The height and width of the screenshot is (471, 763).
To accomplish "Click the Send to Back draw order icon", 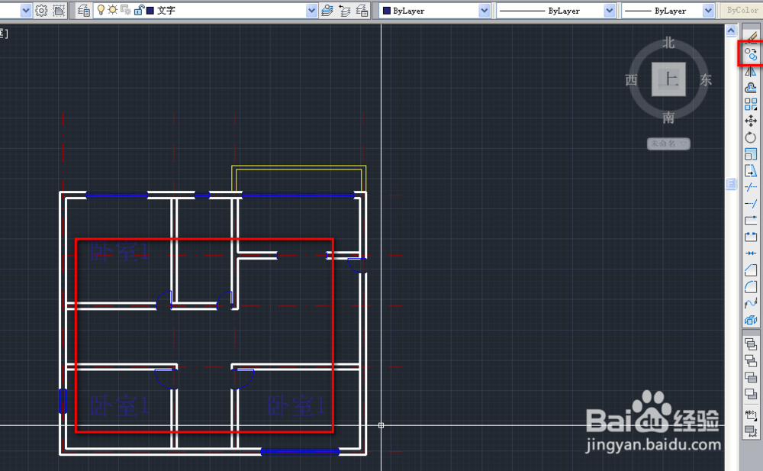I will tap(751, 361).
